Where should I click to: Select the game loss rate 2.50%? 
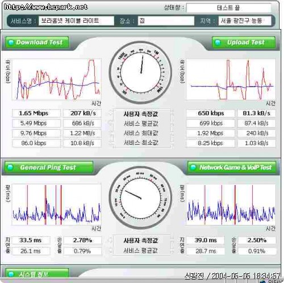coord(257,240)
